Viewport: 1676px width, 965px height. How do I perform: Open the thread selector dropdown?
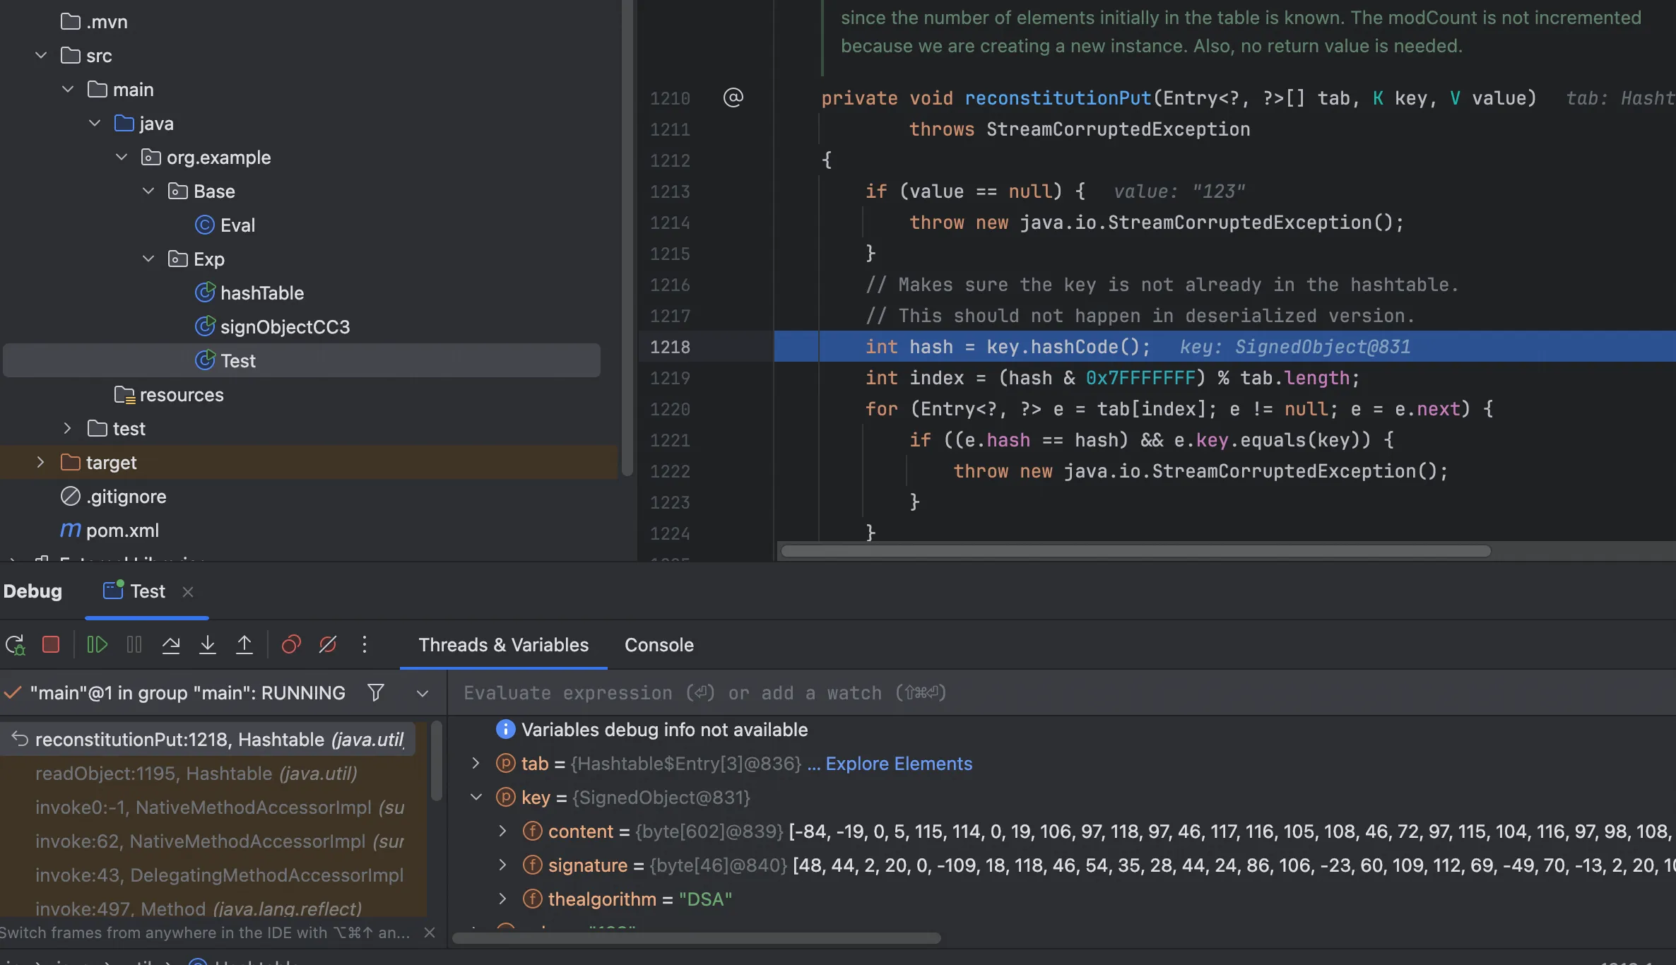click(x=423, y=693)
